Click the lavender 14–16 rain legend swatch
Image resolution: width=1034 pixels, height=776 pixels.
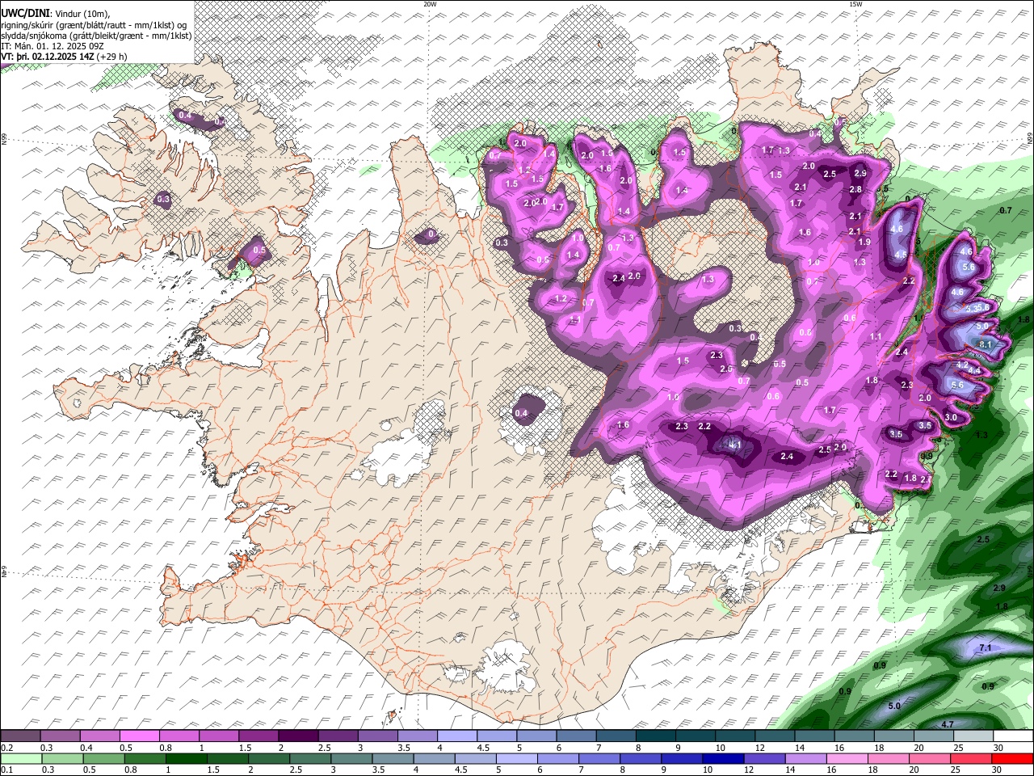pos(805,758)
